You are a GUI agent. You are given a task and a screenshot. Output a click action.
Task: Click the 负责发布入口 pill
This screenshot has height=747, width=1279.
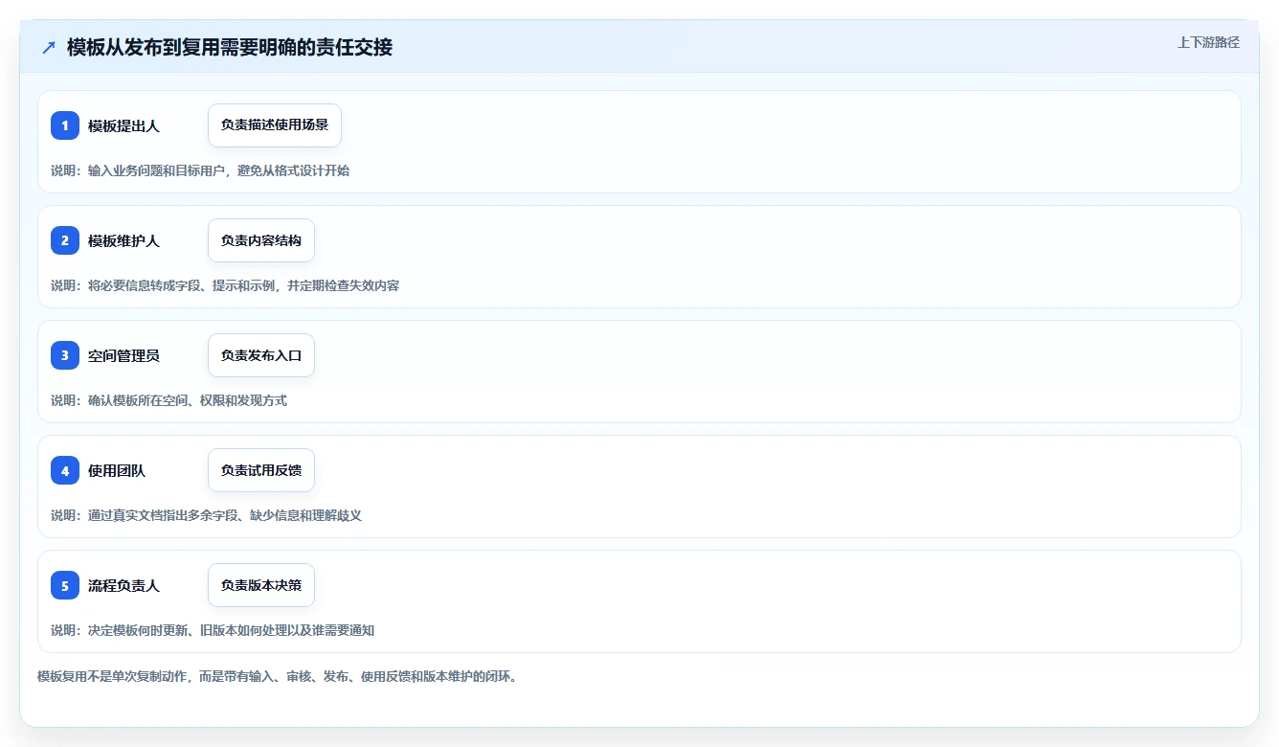tap(261, 355)
